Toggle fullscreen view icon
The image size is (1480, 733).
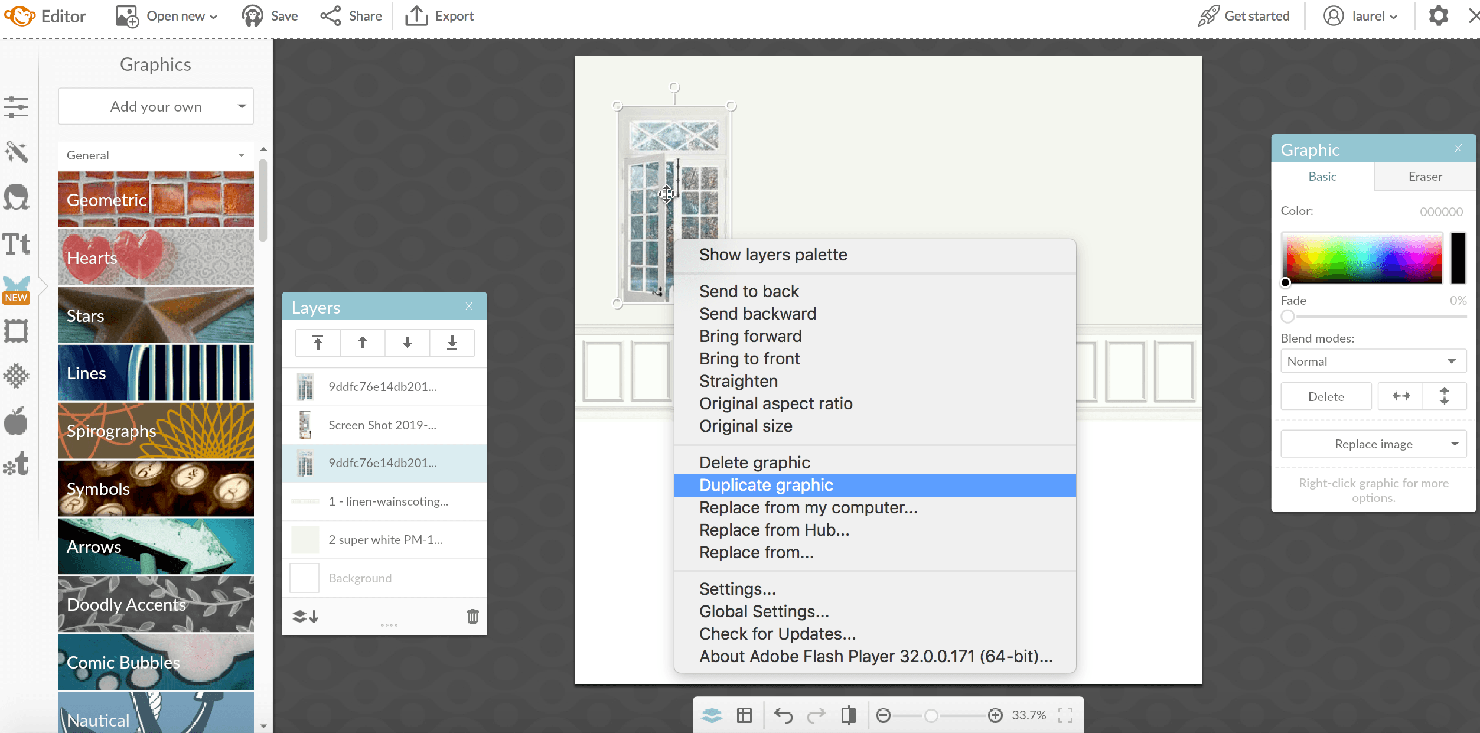pyautogui.click(x=1065, y=715)
